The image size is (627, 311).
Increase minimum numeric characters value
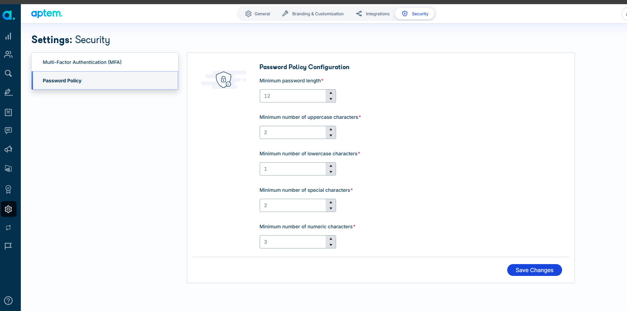[331, 239]
